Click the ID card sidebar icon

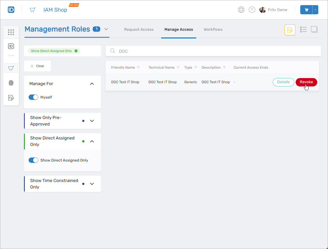(x=11, y=46)
